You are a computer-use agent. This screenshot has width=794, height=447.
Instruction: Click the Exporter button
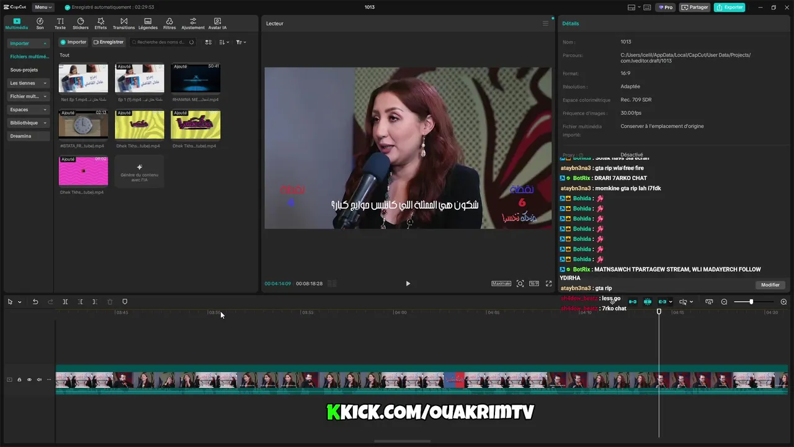pyautogui.click(x=729, y=7)
